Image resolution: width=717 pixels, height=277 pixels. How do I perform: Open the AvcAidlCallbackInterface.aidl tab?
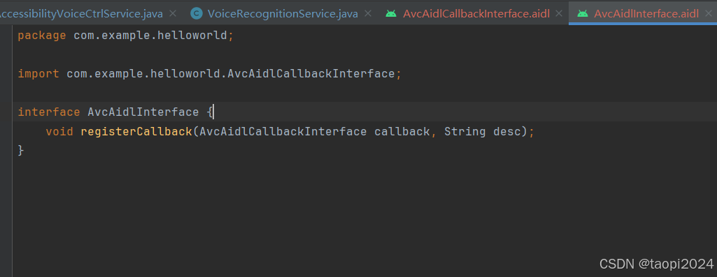point(476,14)
